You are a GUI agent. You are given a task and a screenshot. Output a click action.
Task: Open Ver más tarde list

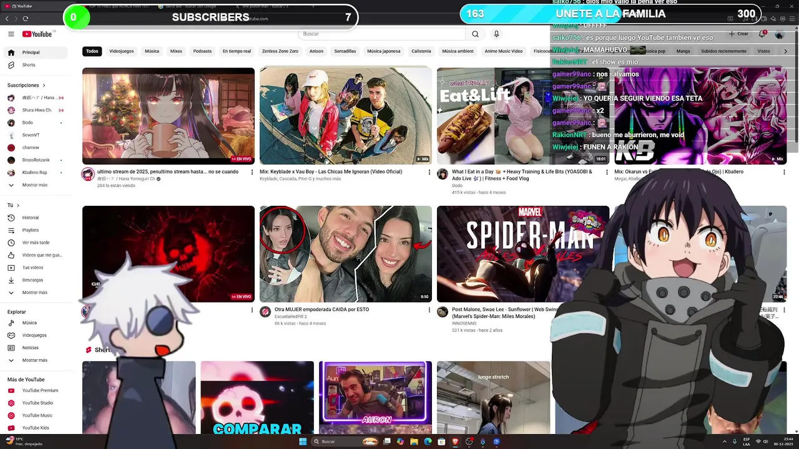coord(35,243)
